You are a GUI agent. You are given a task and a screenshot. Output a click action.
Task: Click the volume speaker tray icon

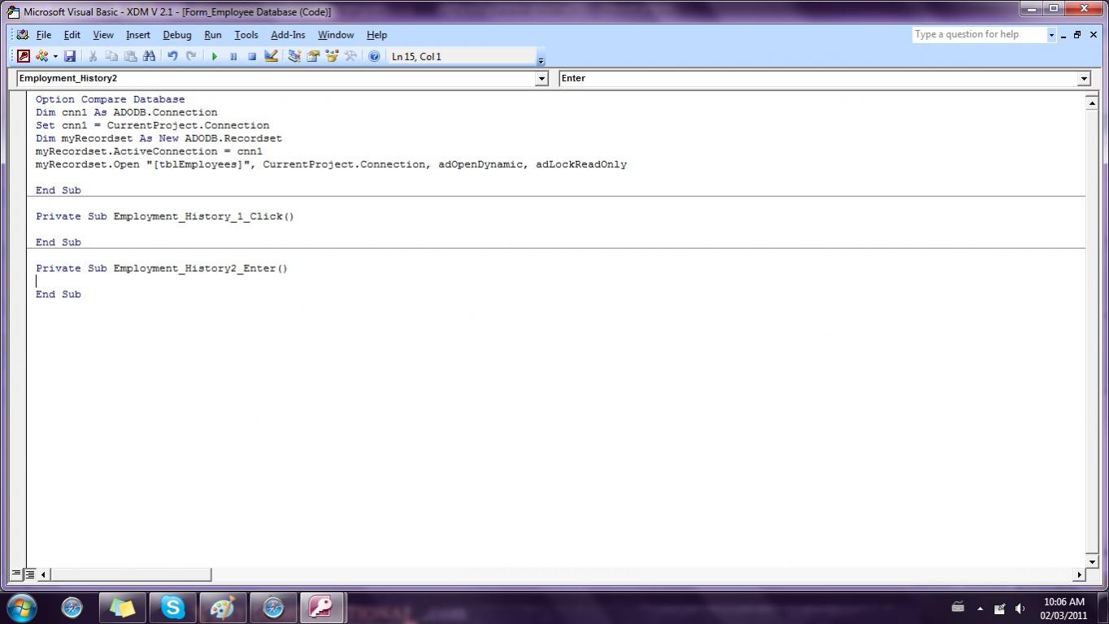(1020, 608)
